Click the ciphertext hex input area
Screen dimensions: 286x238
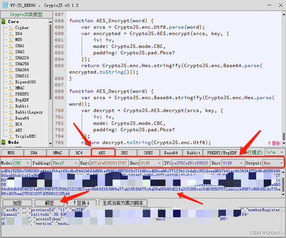[x=141, y=183]
